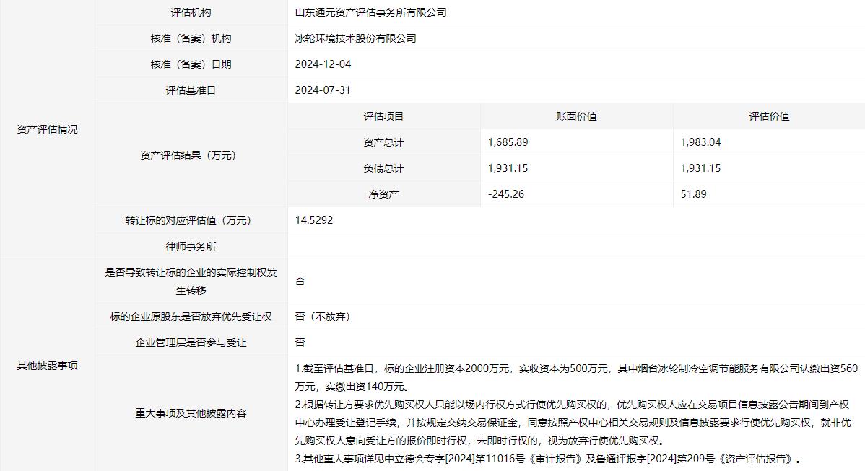Screen dimensions: 865x471
Task: Click the 资产评估情况 section header
Action: [x=48, y=129]
